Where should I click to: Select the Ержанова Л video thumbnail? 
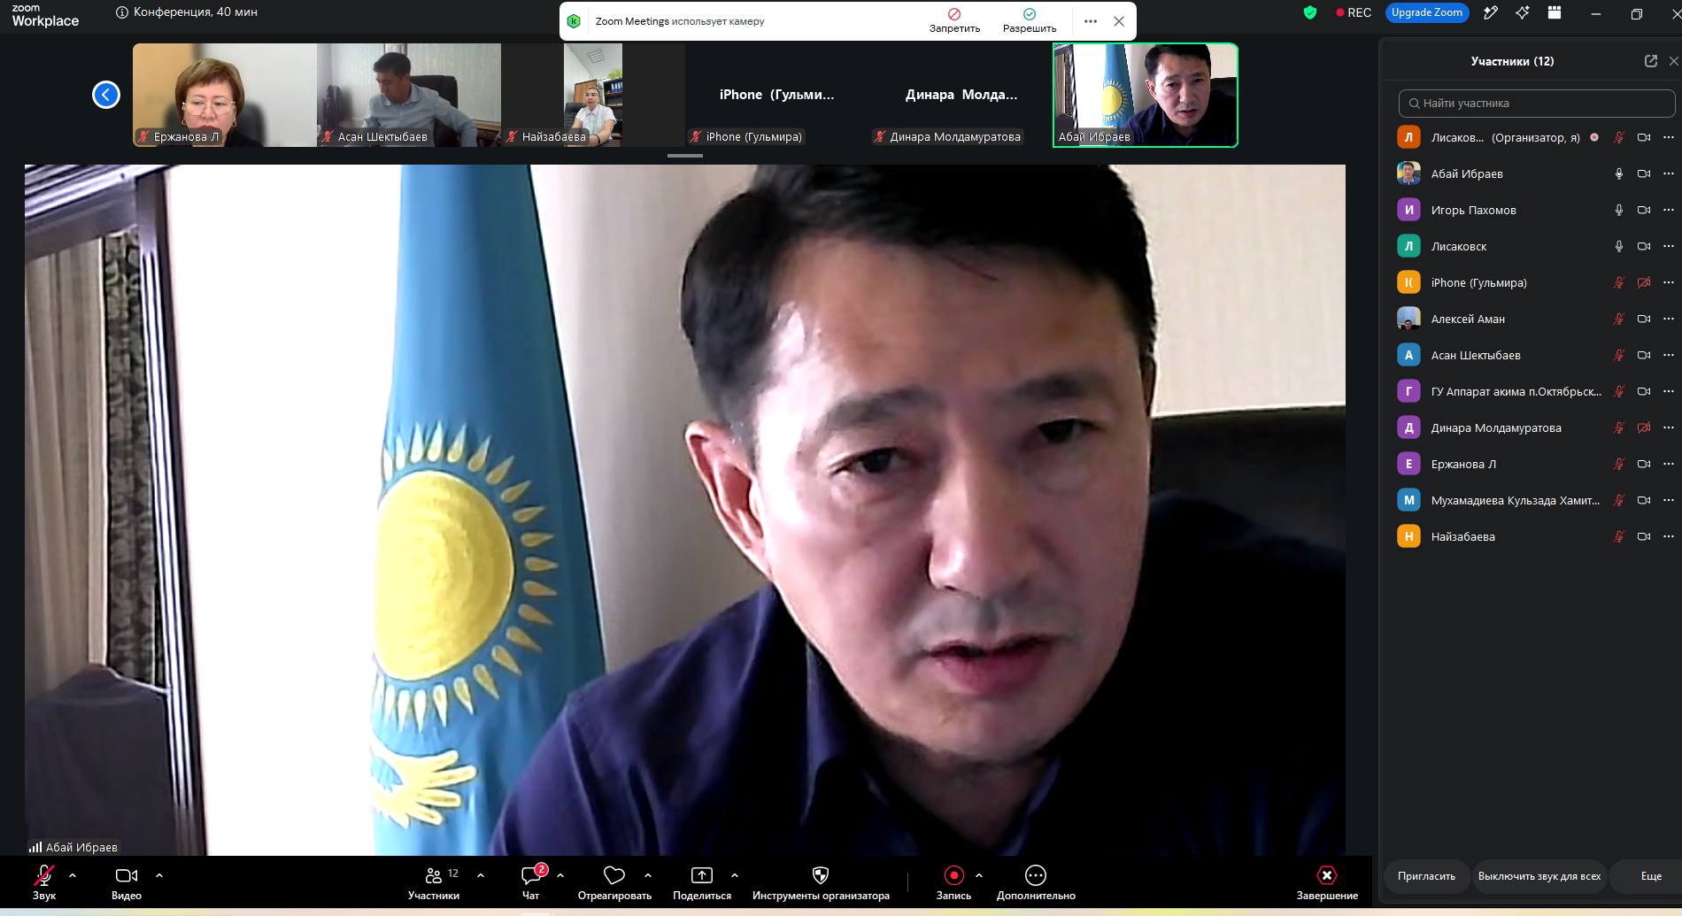[x=225, y=95]
